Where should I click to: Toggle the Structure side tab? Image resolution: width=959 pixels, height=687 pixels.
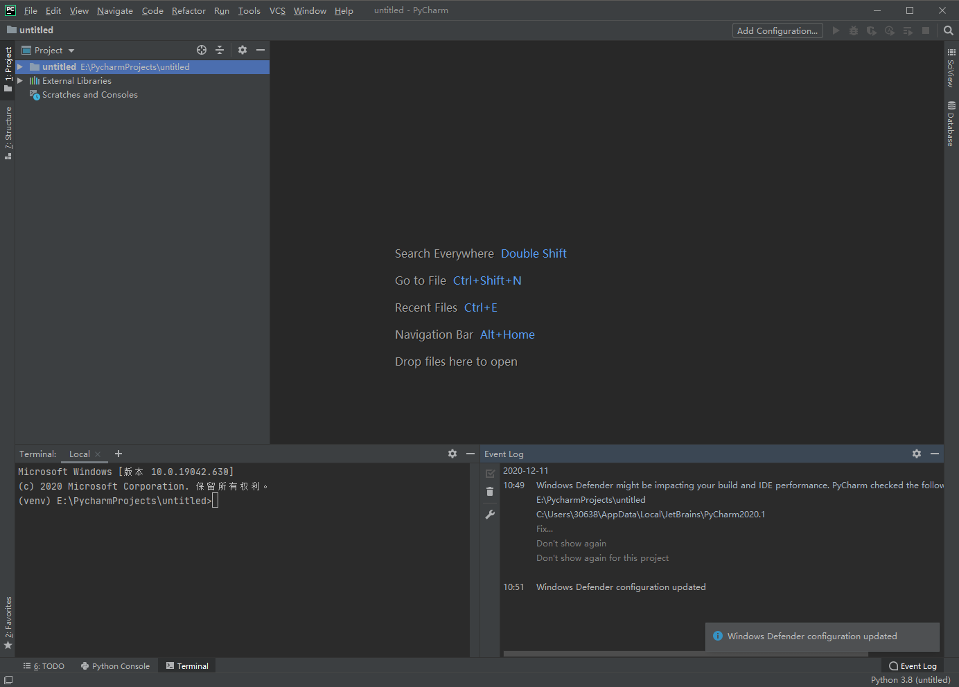pyautogui.click(x=8, y=133)
